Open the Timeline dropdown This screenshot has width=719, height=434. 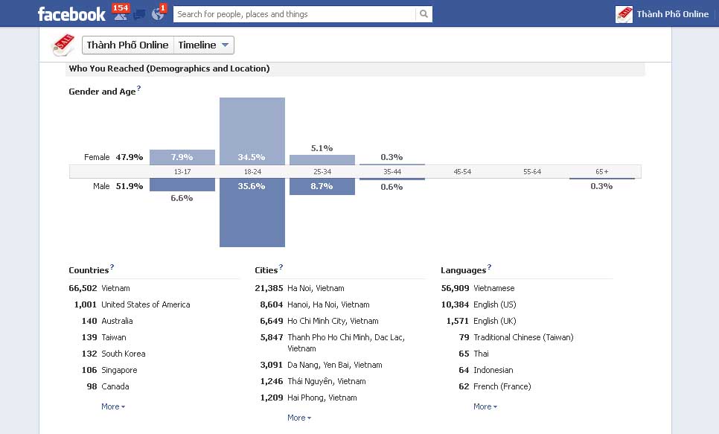click(x=204, y=45)
